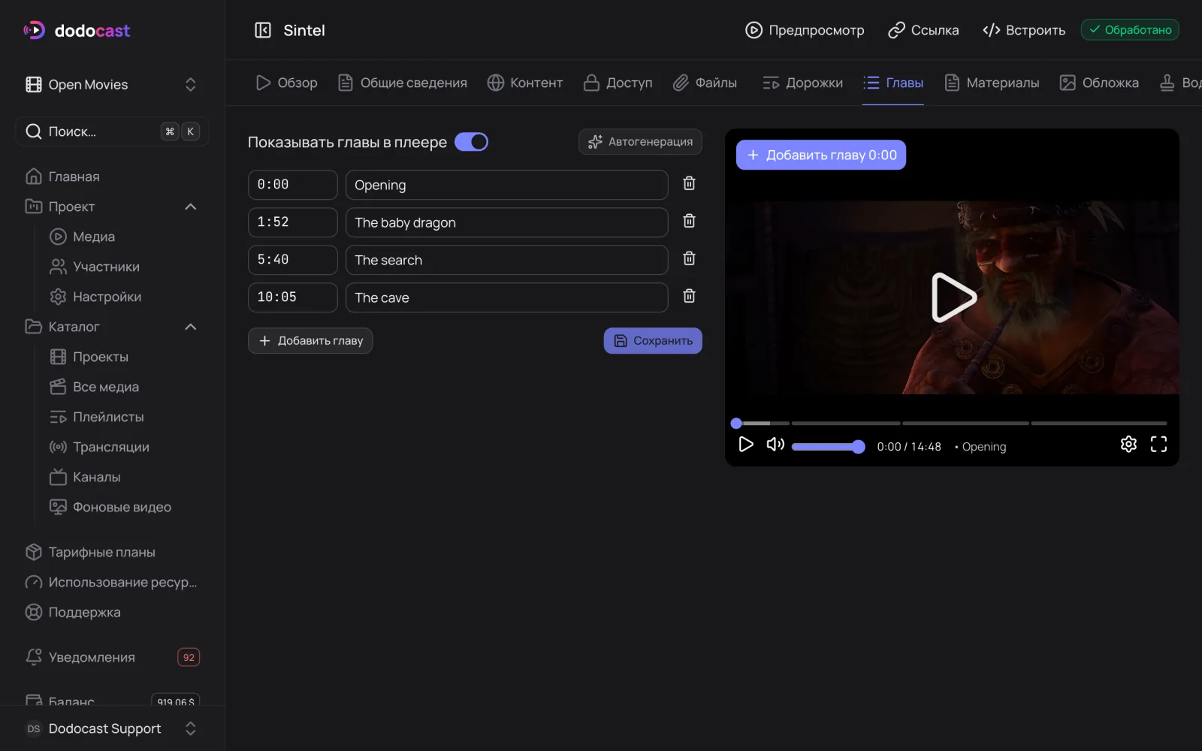Screen dimensions: 1202x751
Task: Adjust the player volume slider
Action: pyautogui.click(x=828, y=447)
